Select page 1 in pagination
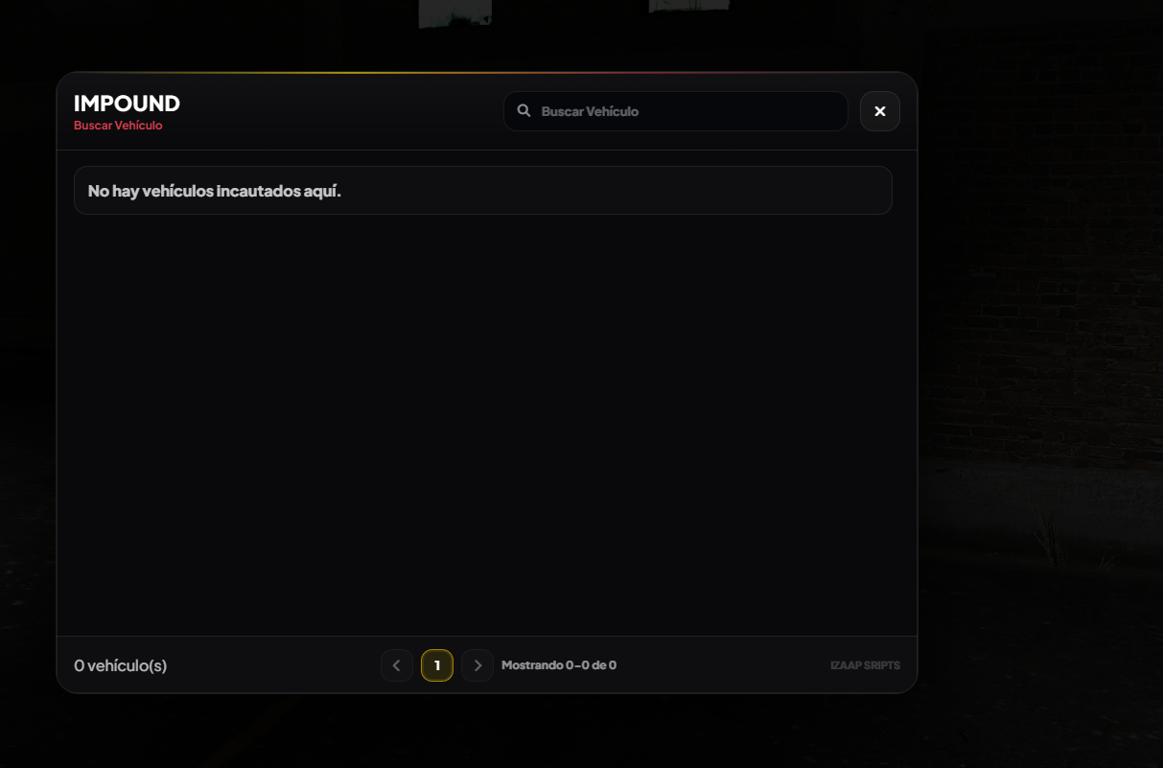 [437, 665]
